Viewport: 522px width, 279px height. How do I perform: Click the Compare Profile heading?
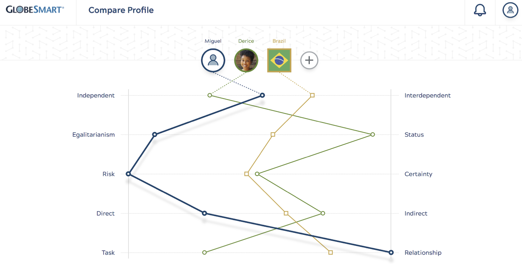121,10
